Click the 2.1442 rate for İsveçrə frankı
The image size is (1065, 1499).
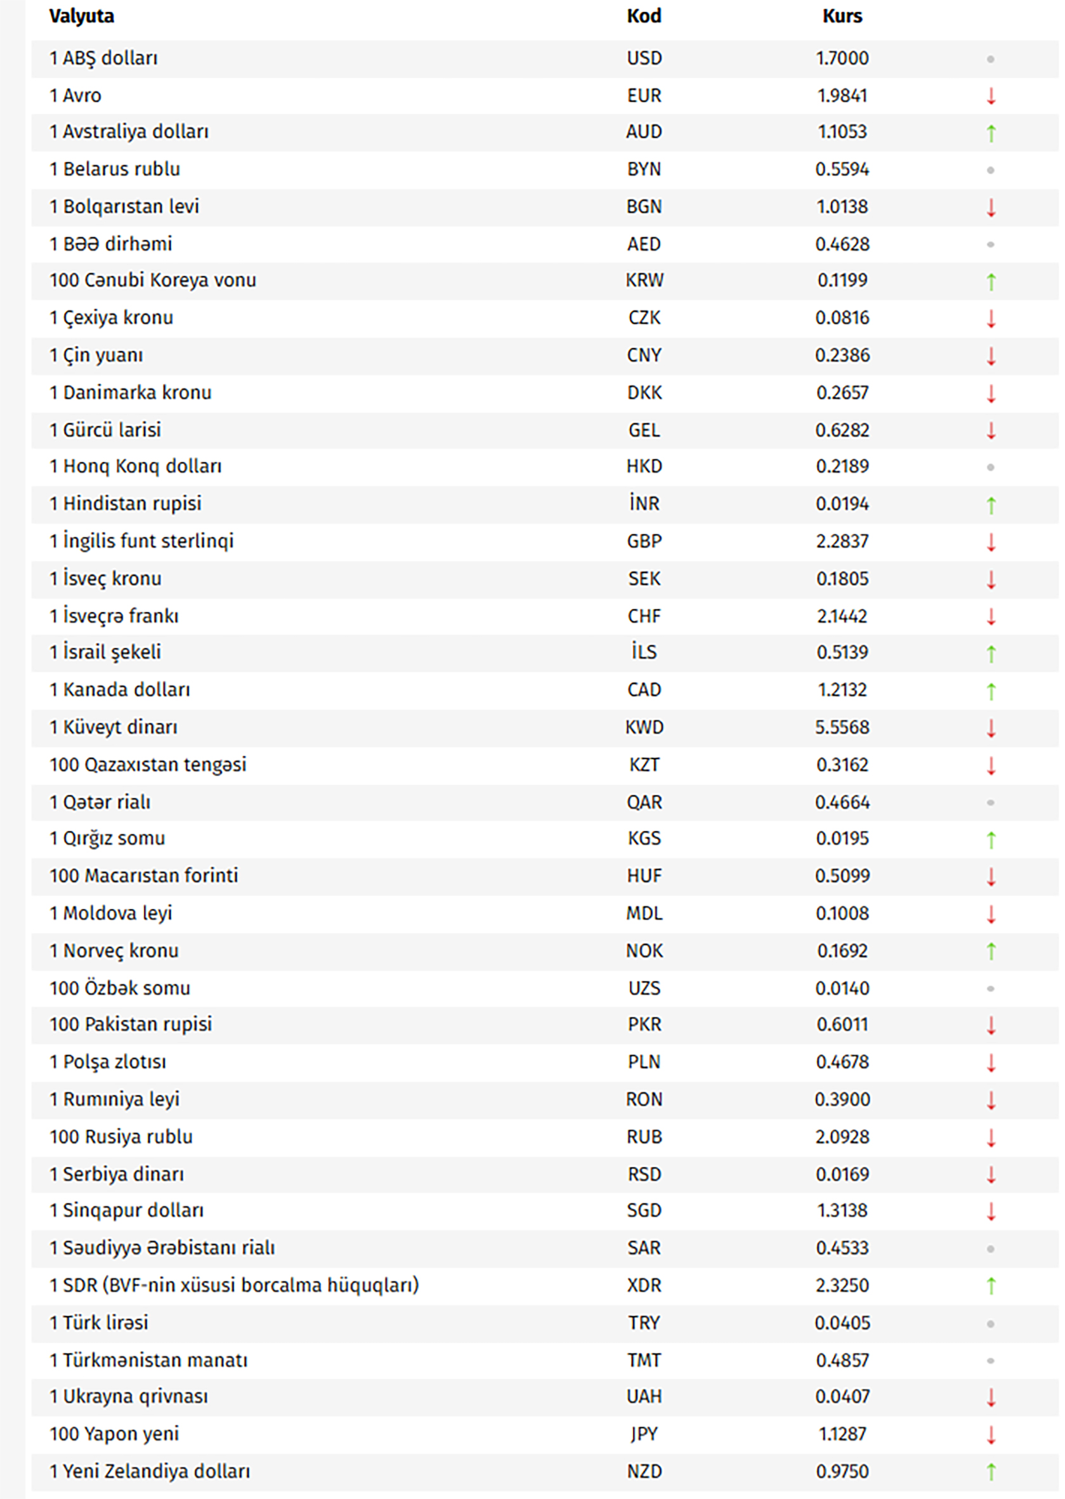pyautogui.click(x=842, y=616)
